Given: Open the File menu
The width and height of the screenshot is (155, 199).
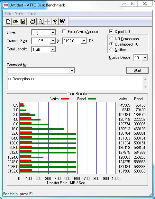Looking at the screenshot, I should click(8, 13).
